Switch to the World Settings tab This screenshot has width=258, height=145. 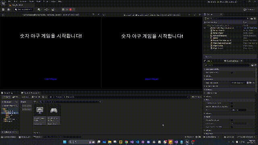point(232,61)
